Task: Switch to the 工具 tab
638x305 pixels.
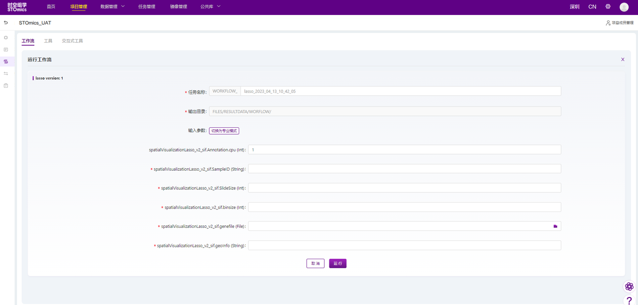Action: (48, 41)
